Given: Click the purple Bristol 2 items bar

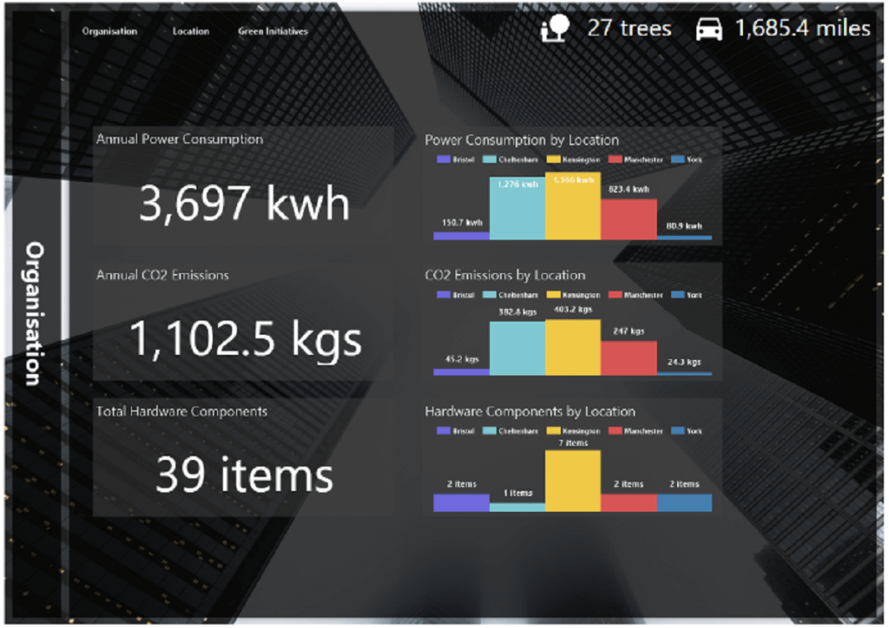Looking at the screenshot, I should [x=462, y=503].
